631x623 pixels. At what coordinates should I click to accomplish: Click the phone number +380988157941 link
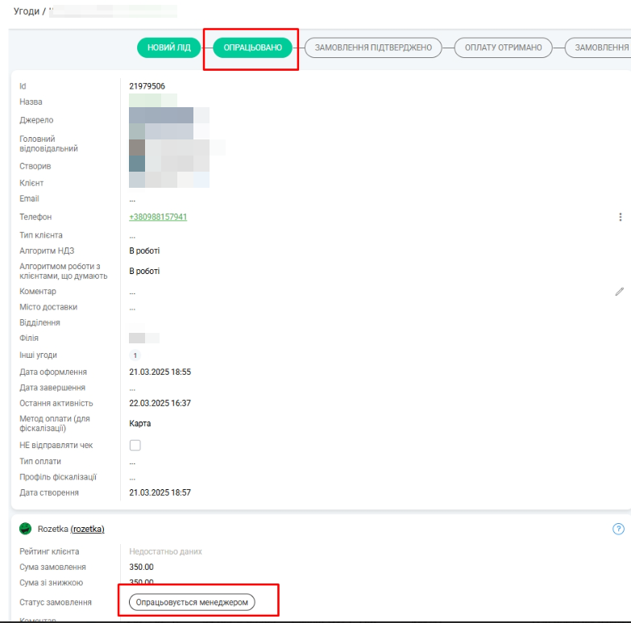click(158, 217)
